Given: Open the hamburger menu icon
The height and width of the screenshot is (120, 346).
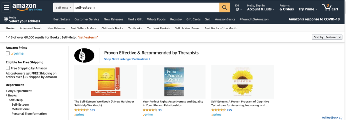Looking at the screenshot, I should 6,8.
